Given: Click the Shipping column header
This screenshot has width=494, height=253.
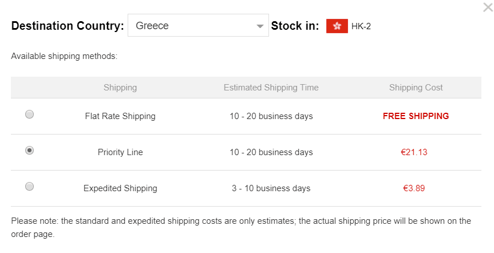Looking at the screenshot, I should [x=120, y=88].
